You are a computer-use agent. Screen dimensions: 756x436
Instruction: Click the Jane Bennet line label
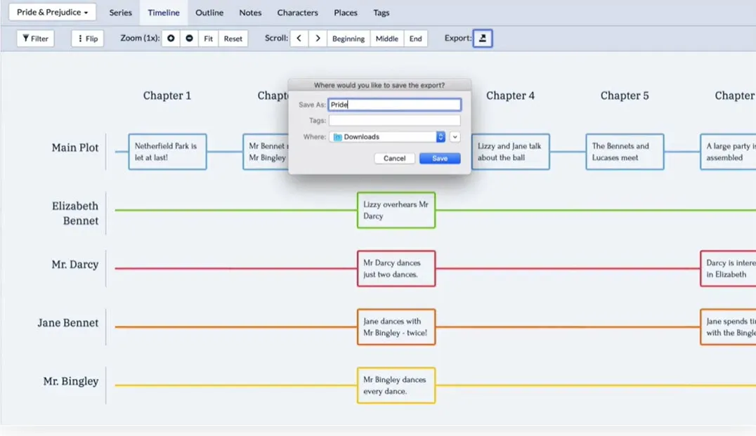(x=68, y=323)
